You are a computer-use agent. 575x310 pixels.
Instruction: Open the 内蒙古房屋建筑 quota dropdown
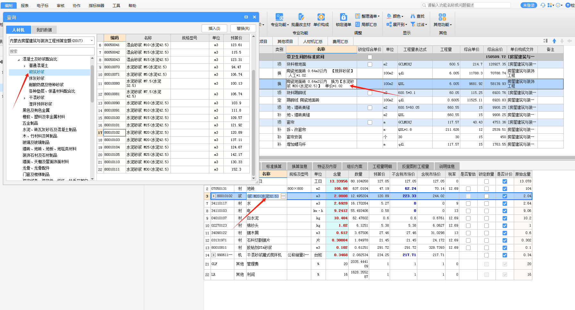pos(92,41)
